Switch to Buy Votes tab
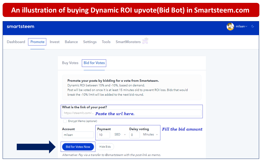This screenshot has width=262, height=161. click(x=70, y=63)
